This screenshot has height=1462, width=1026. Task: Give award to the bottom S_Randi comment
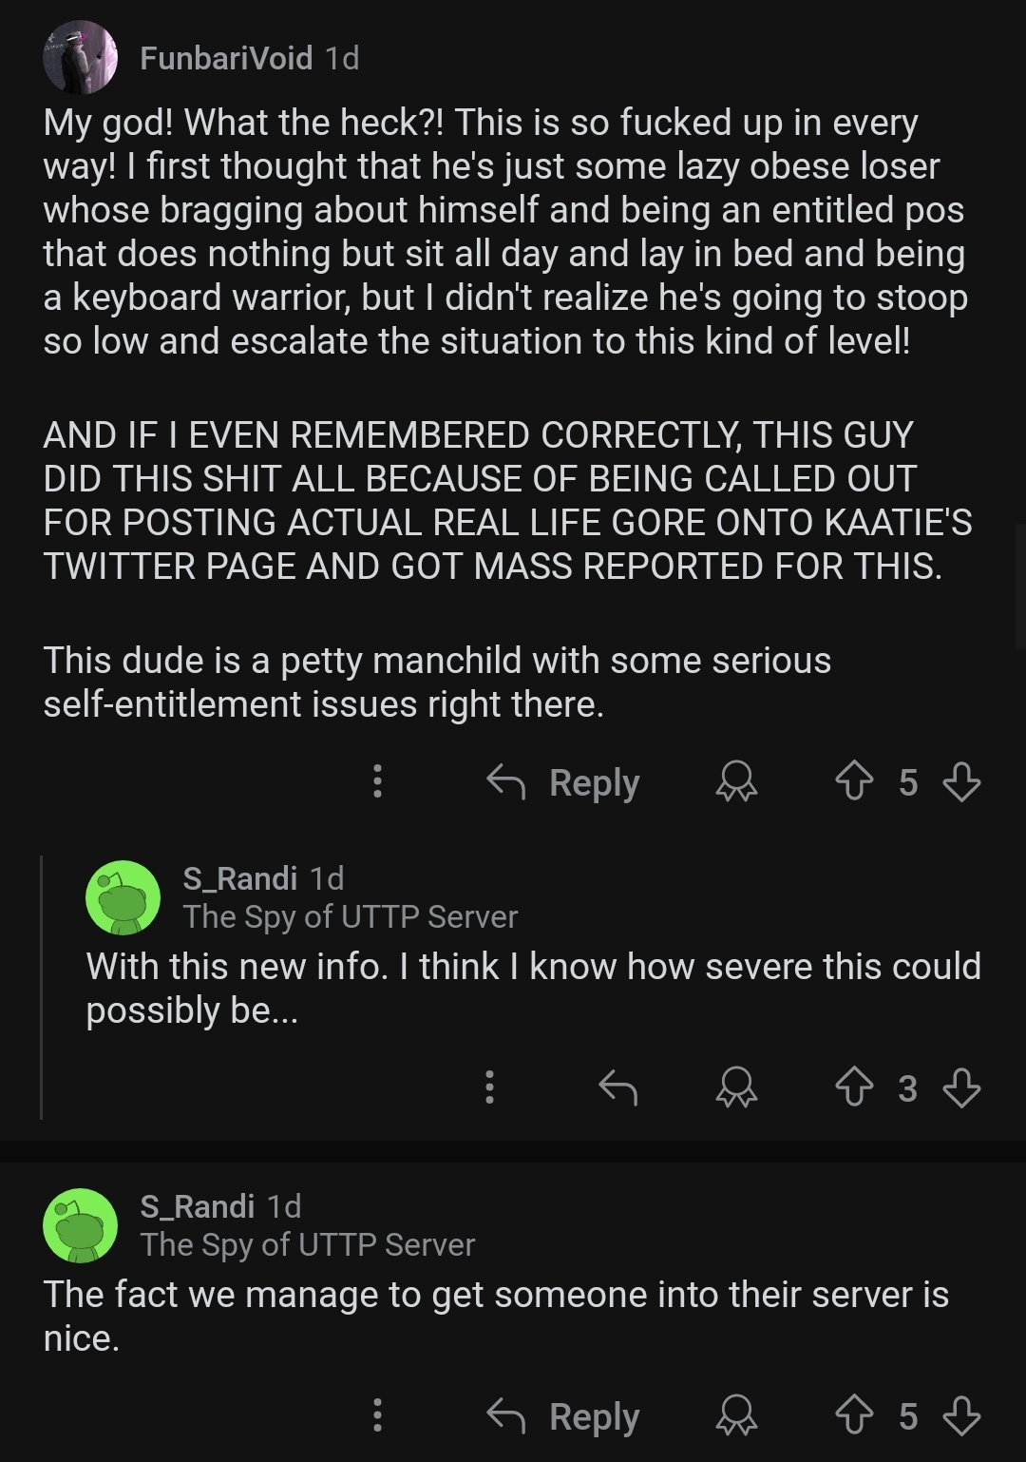[x=736, y=1416]
